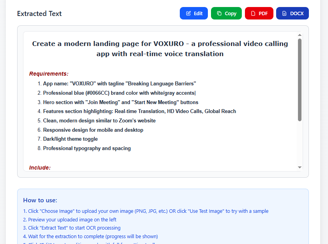The image size is (328, 244).
Task: Click the 'How to use:' heading
Action: point(40,200)
